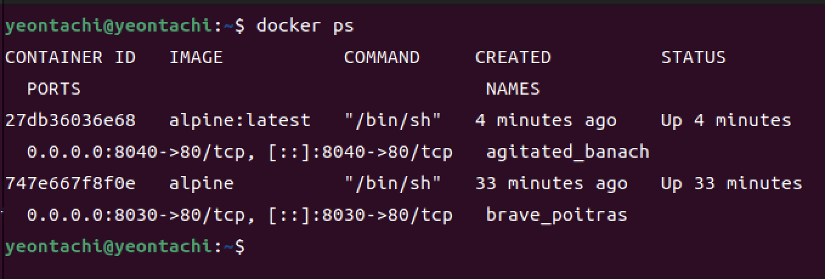Click the COMMAND column header
Image resolution: width=825 pixels, height=279 pixels.
(x=382, y=58)
